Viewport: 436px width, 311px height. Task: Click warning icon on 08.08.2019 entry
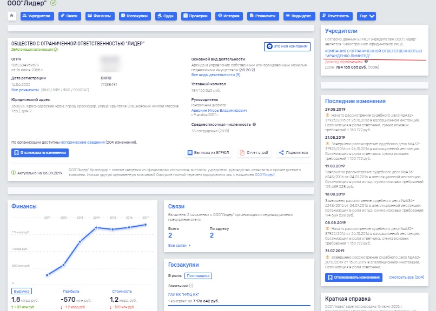point(327,228)
